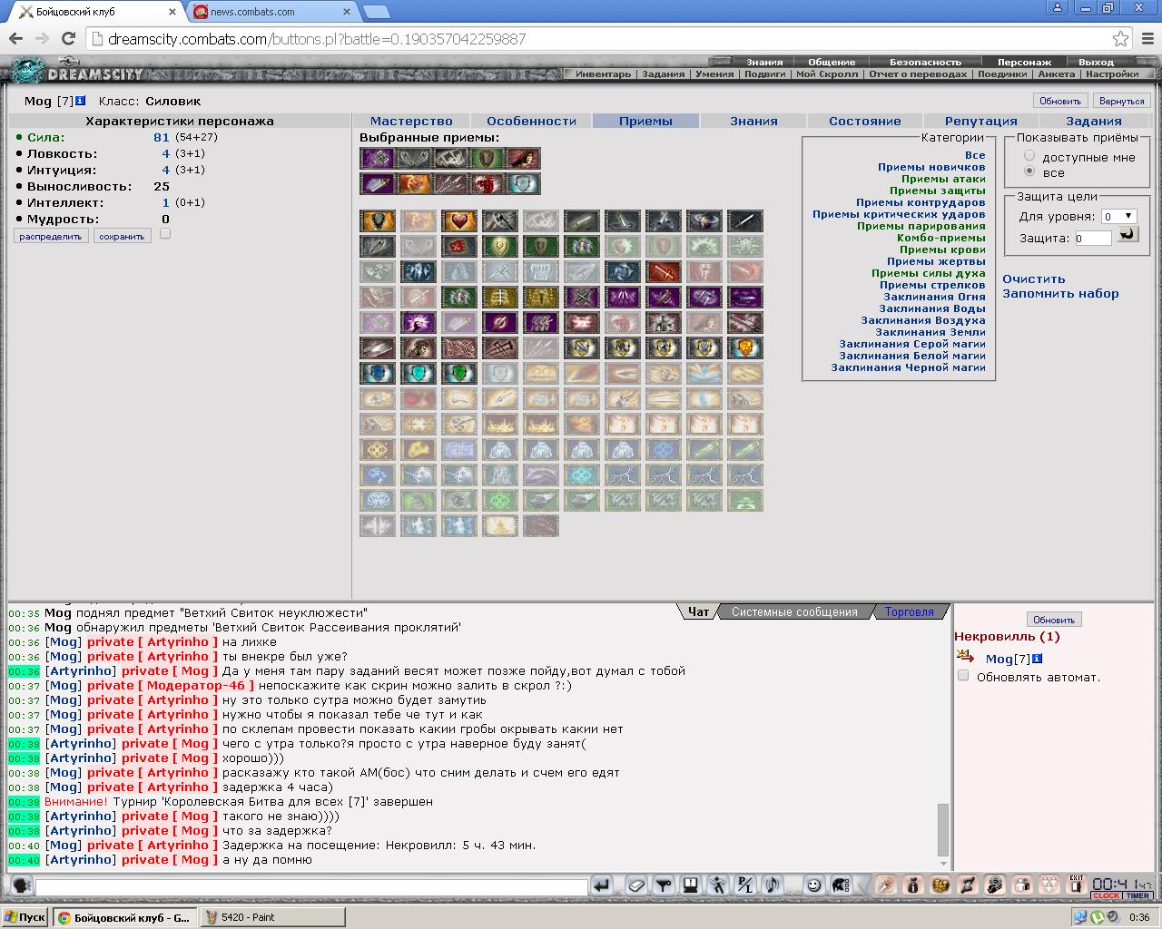This screenshot has height=929, width=1162.
Task: Click the funnel filter icon in chat toolbar
Action: (663, 885)
